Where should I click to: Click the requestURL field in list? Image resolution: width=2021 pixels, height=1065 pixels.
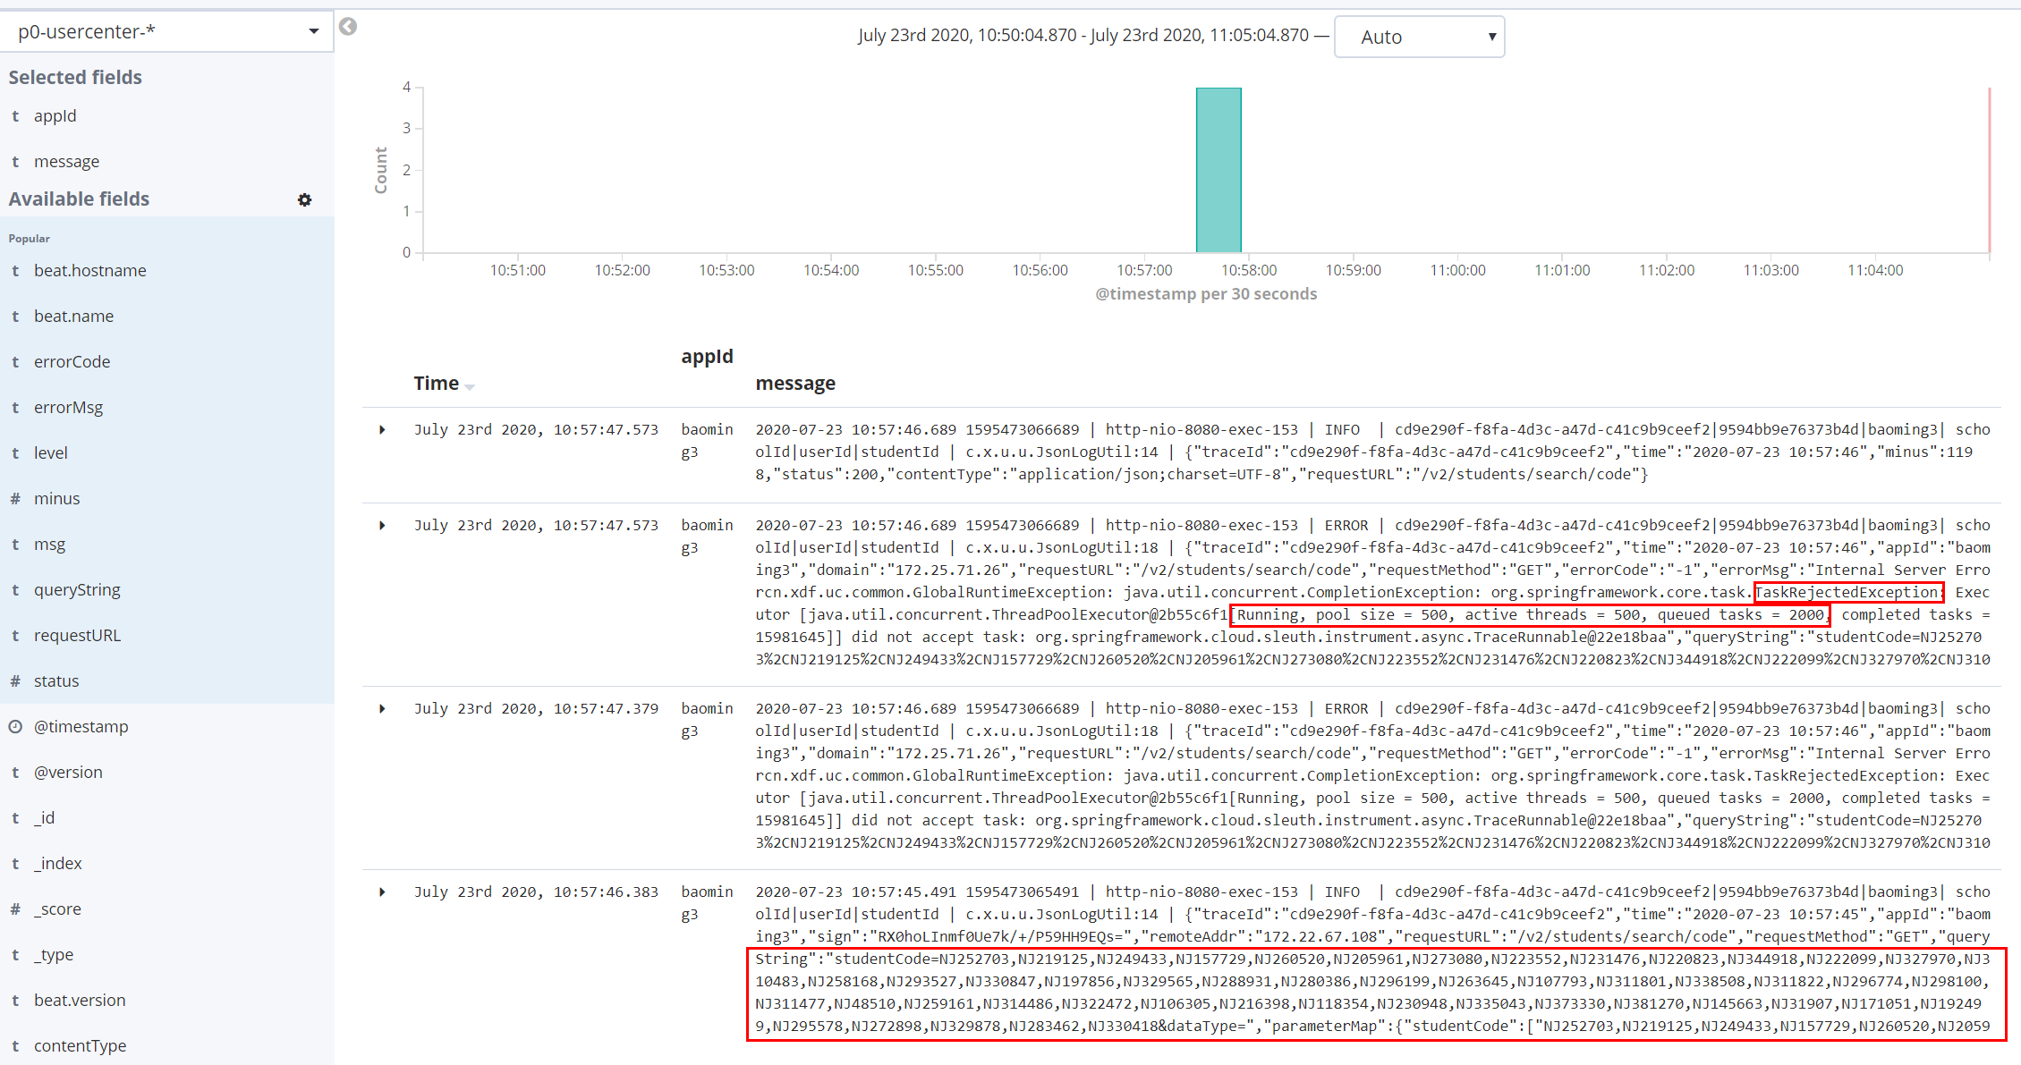(77, 636)
